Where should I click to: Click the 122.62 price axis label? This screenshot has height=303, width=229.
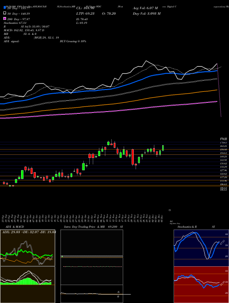pos(224,174)
